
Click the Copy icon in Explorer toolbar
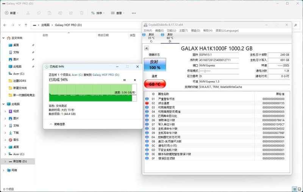39,13
